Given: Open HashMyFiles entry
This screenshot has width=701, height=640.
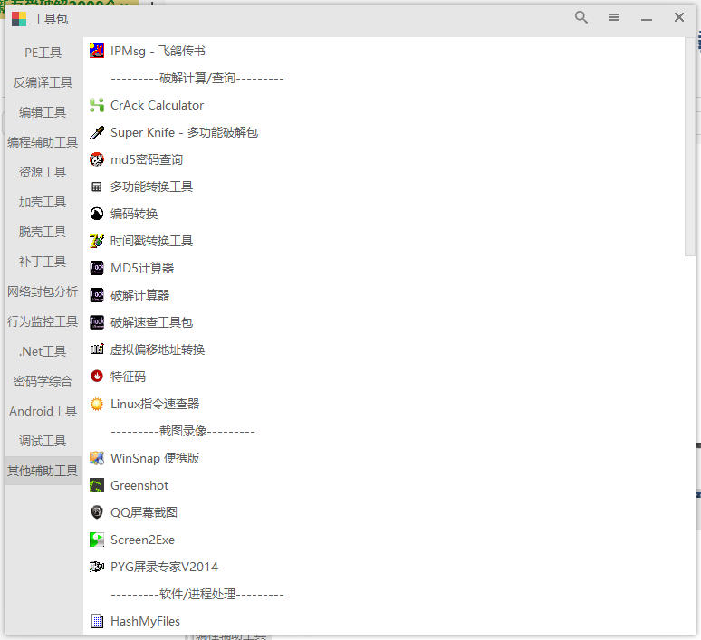Looking at the screenshot, I should (x=145, y=621).
